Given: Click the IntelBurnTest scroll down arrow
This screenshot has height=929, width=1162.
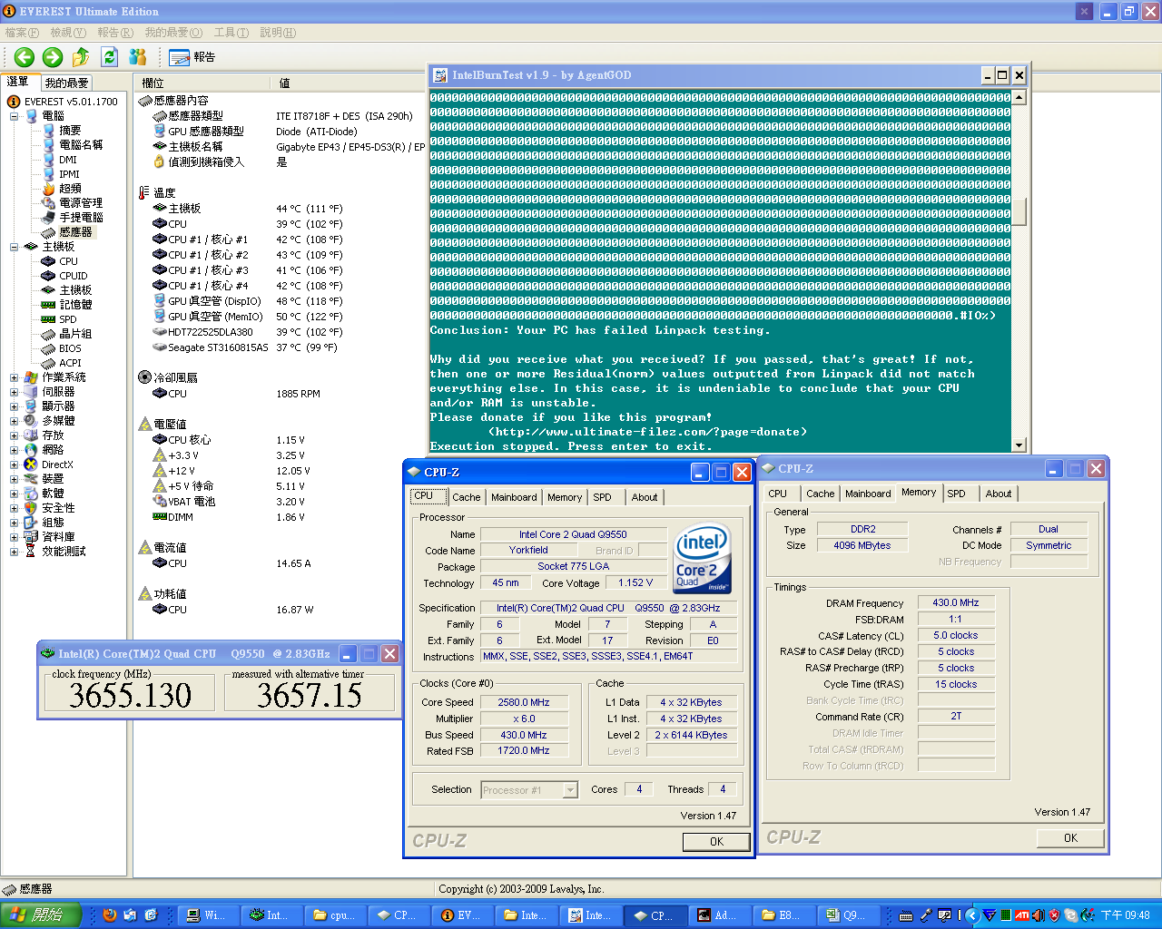Looking at the screenshot, I should tap(1019, 445).
